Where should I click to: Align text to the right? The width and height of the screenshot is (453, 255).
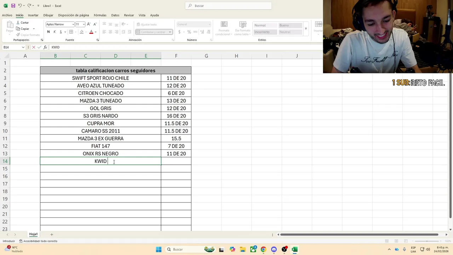click(116, 32)
